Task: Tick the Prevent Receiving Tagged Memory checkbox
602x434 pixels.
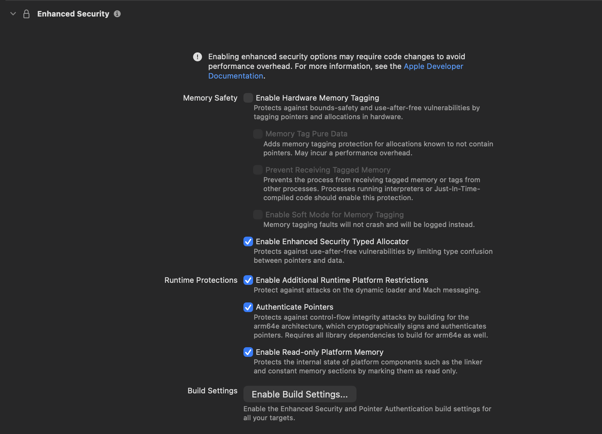Action: [258, 170]
